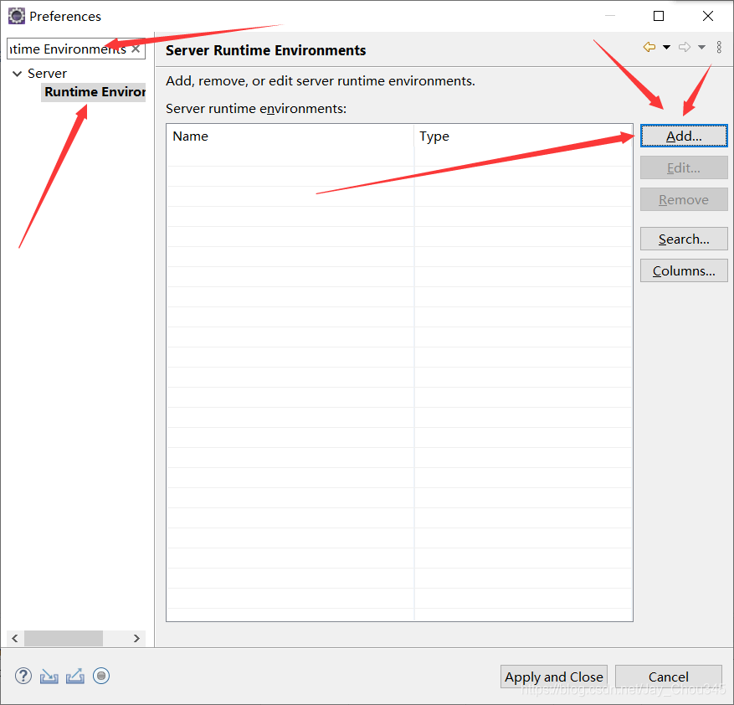Go forward using the grey forward arrow
The width and height of the screenshot is (734, 705).
click(685, 47)
